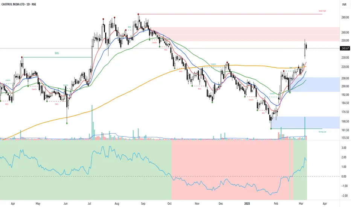Image resolution: width=351 pixels, height=207 pixels.
Task: Select the green Strong Low horizontal line
Action: [x=297, y=129]
